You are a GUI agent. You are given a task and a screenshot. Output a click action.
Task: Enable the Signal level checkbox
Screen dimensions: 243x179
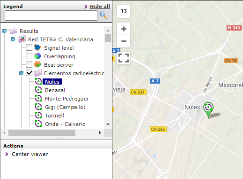click(x=29, y=47)
